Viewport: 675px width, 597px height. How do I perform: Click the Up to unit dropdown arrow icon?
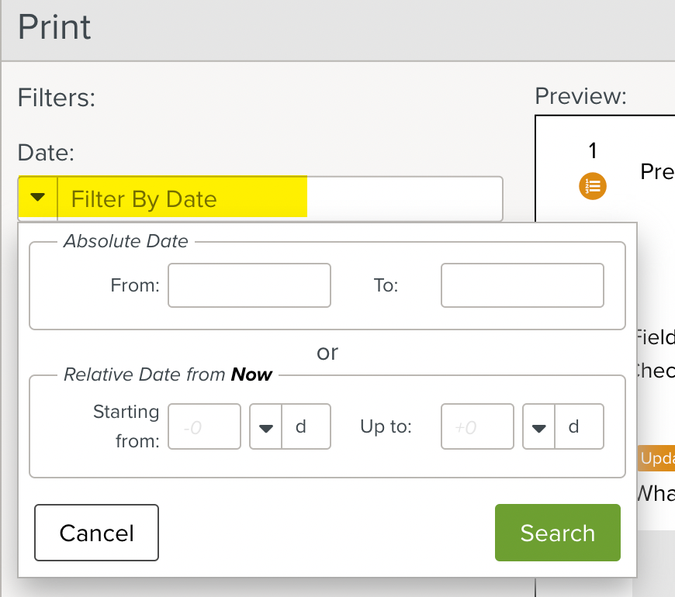[x=539, y=426]
